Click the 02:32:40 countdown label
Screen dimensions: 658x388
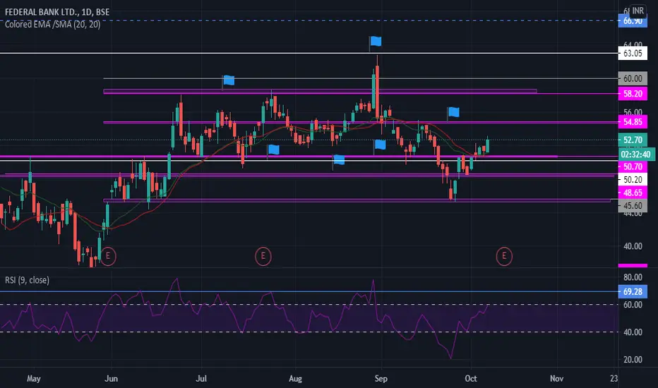[x=635, y=154]
